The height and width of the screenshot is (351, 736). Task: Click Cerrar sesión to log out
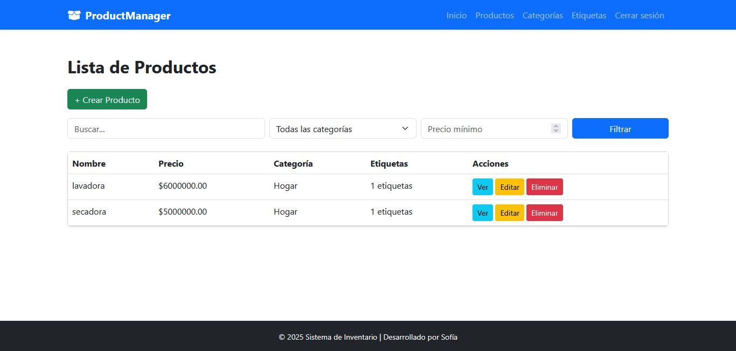click(640, 16)
